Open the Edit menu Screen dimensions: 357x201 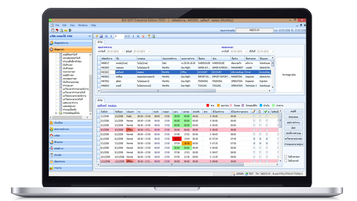pyautogui.click(x=64, y=25)
